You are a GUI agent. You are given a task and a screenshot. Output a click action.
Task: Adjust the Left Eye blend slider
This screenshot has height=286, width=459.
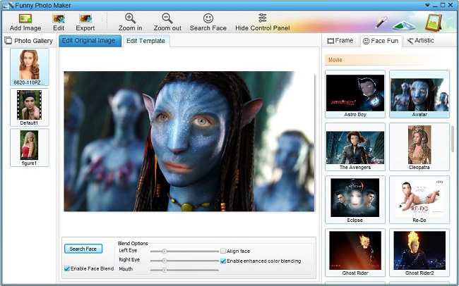(184, 251)
